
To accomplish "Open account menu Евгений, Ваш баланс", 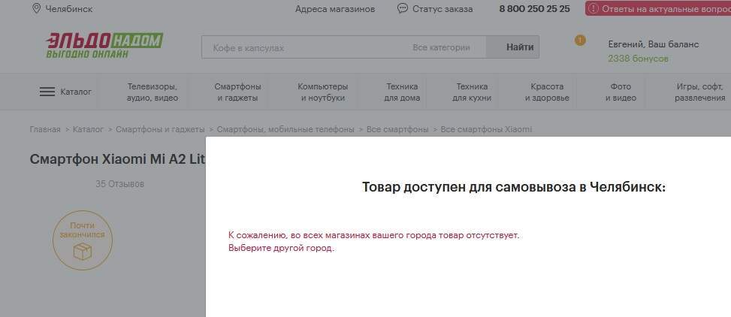I will point(653,44).
